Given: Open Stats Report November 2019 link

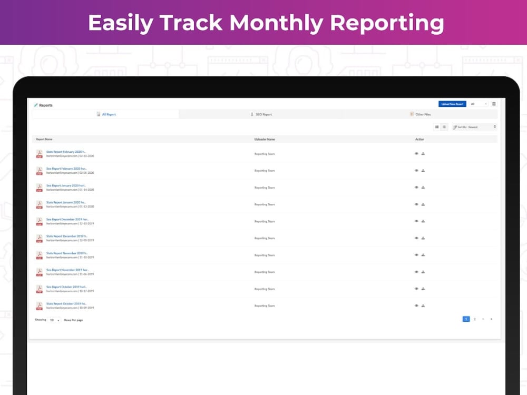Looking at the screenshot, I should (67, 253).
